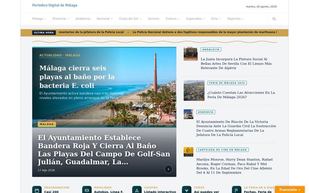Click the Cartelera de cine thumbnail

click(188, 152)
